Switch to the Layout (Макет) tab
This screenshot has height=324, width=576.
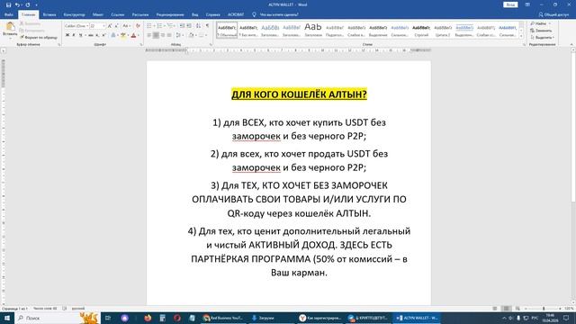tap(98, 14)
